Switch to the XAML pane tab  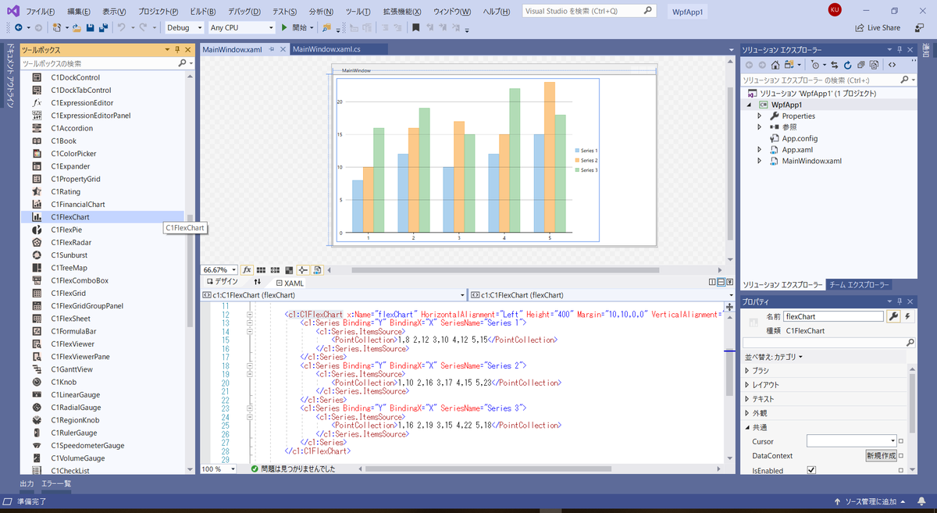tap(290, 283)
